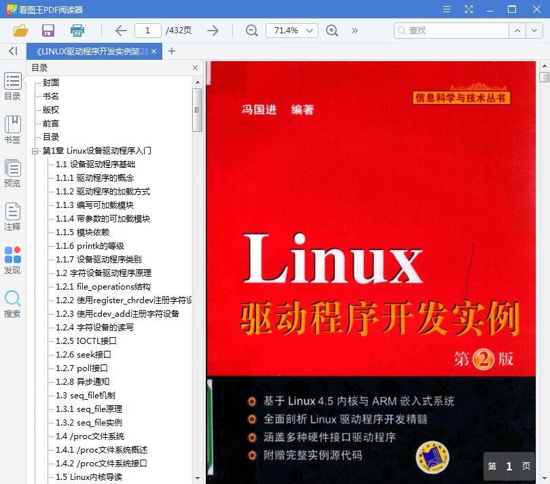Find previous match with the up arrow
The height and width of the screenshot is (484, 550).
point(517,31)
